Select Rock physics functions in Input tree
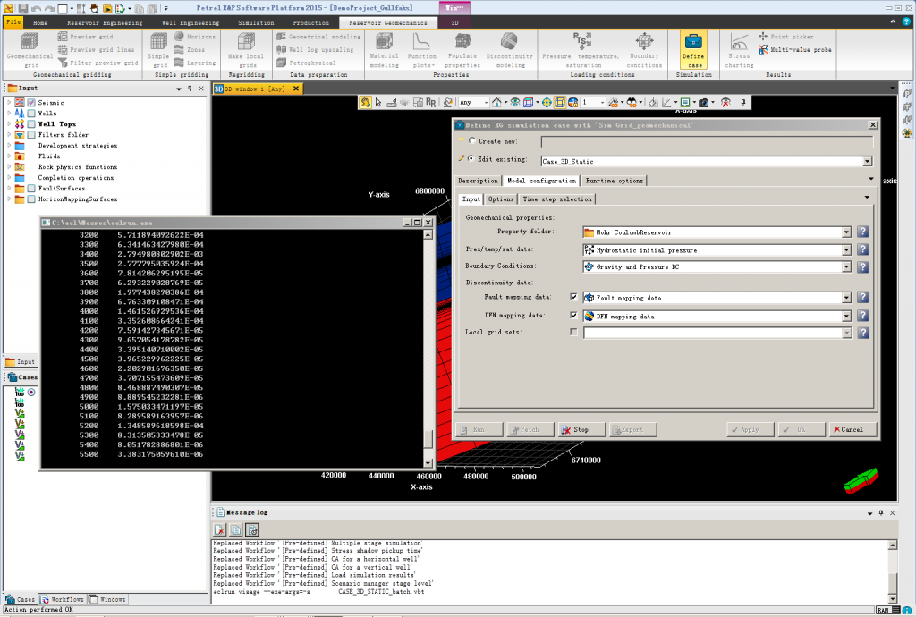The width and height of the screenshot is (916, 617). 77,167
